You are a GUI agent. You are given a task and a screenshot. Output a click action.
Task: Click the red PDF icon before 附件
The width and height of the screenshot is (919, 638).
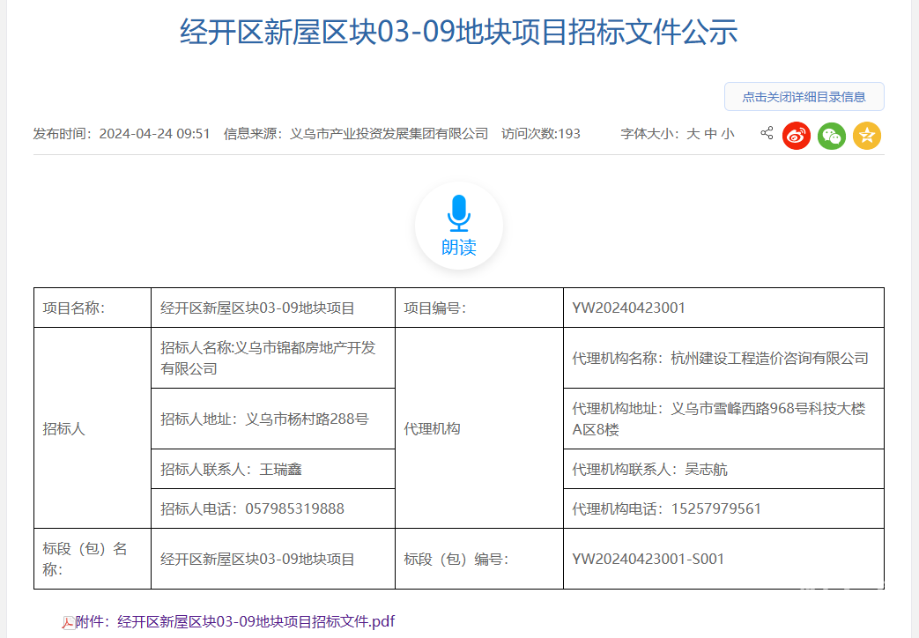68,622
